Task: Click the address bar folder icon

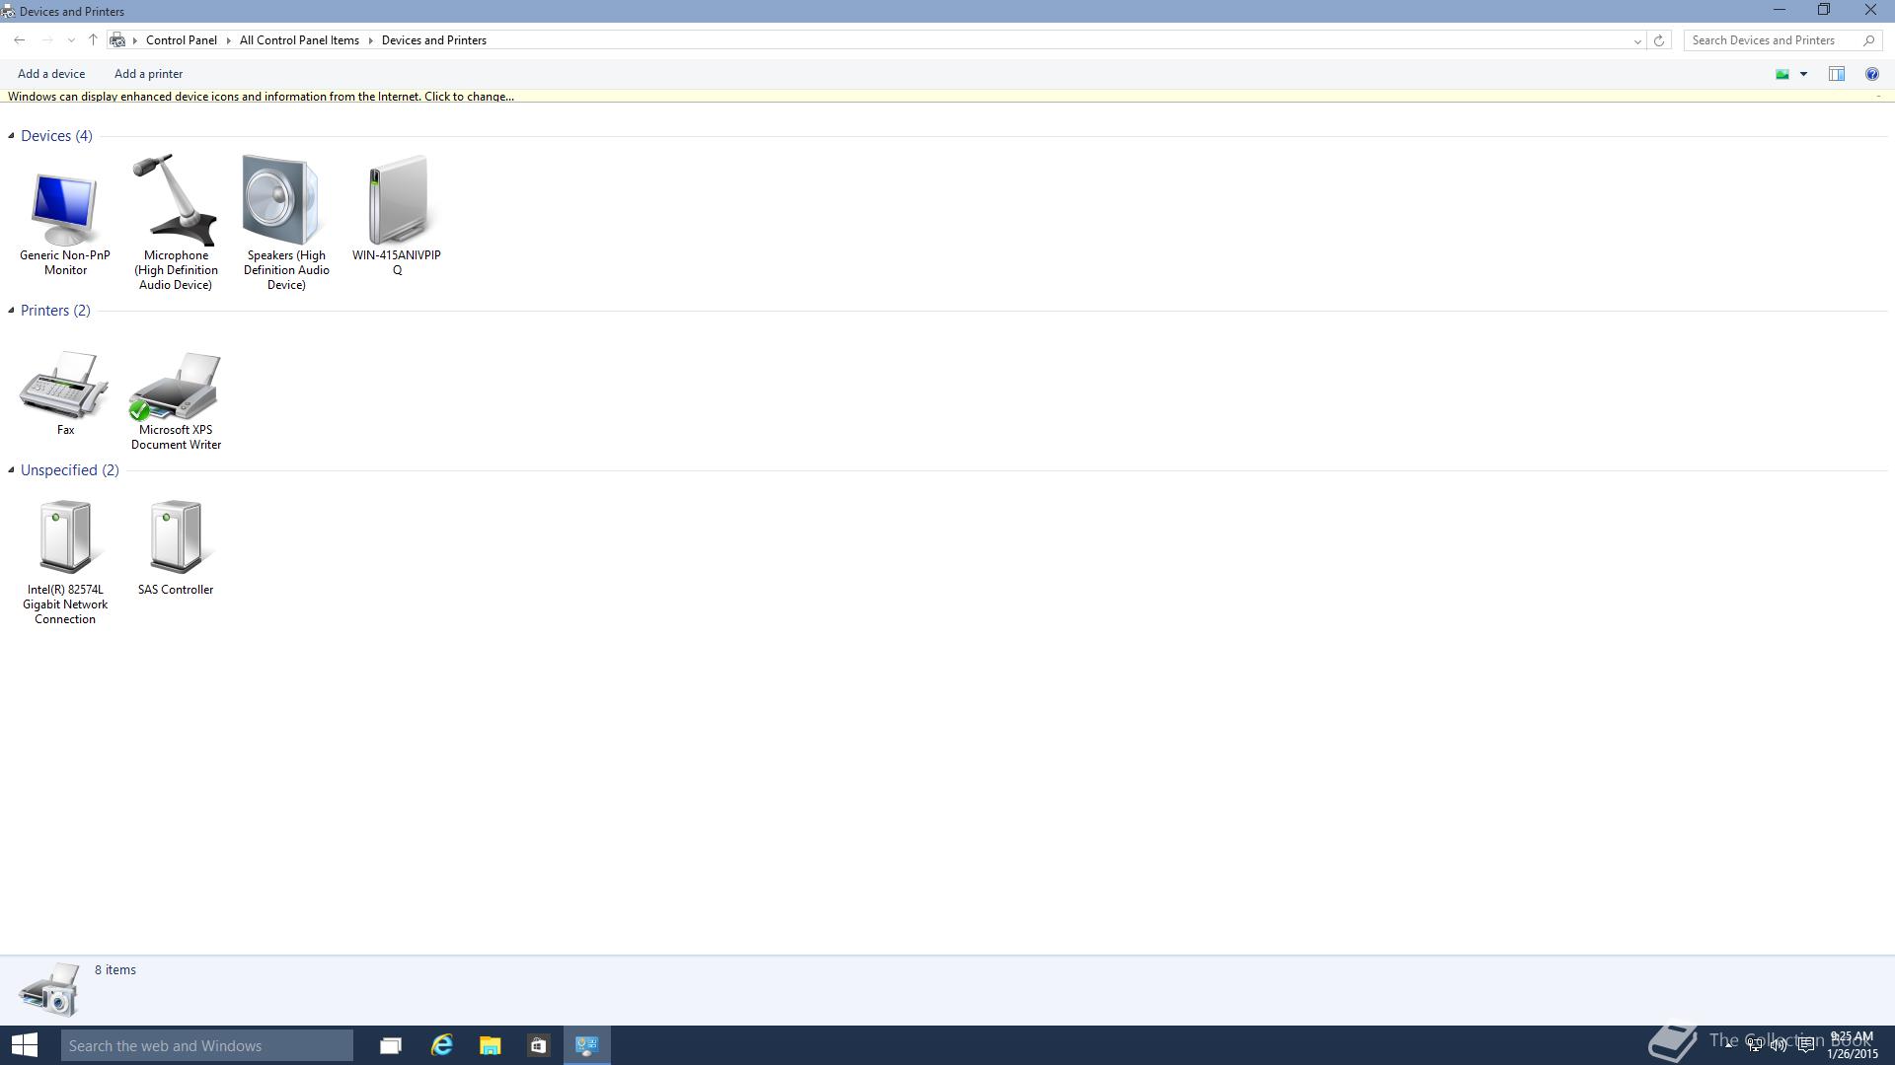Action: [117, 40]
